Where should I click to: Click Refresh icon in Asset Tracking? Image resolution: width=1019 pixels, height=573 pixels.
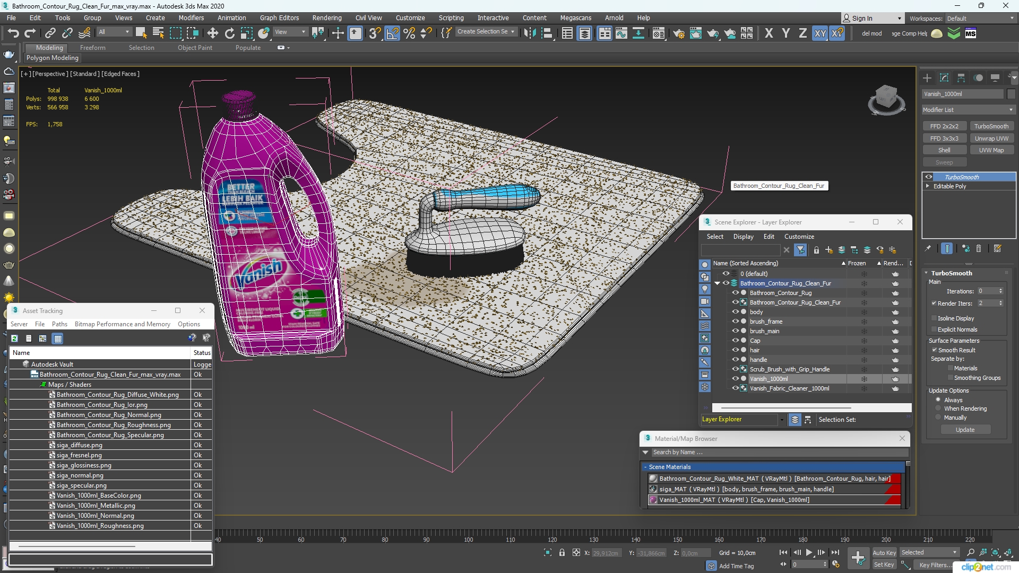coord(15,338)
